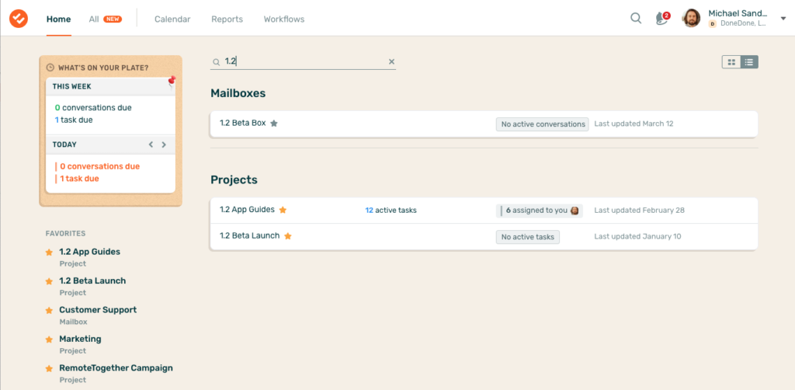
Task: Click the Mailboxes section heading
Action: point(238,93)
